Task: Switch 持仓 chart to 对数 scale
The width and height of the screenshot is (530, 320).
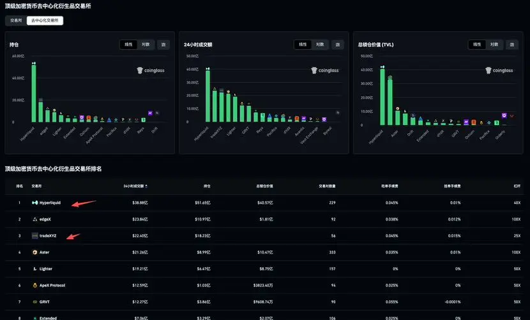Action: 146,45
